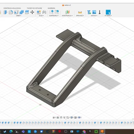Open Display Settings monitor dropdown

[x=72, y=118]
